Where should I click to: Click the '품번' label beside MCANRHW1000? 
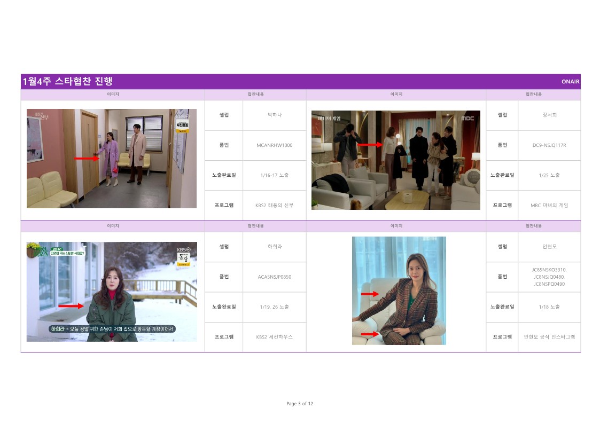tap(224, 145)
